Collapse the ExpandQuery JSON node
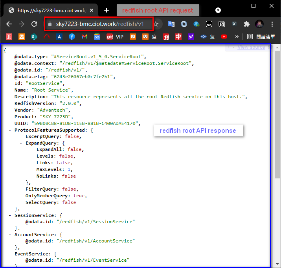Screen dimensions: 281x268 [x=21, y=143]
